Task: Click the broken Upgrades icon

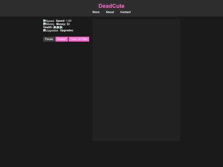Action: coord(51,31)
